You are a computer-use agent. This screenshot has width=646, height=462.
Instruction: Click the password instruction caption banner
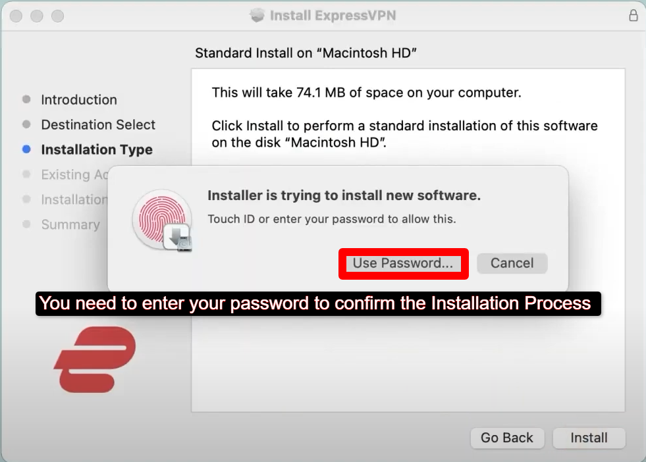316,303
